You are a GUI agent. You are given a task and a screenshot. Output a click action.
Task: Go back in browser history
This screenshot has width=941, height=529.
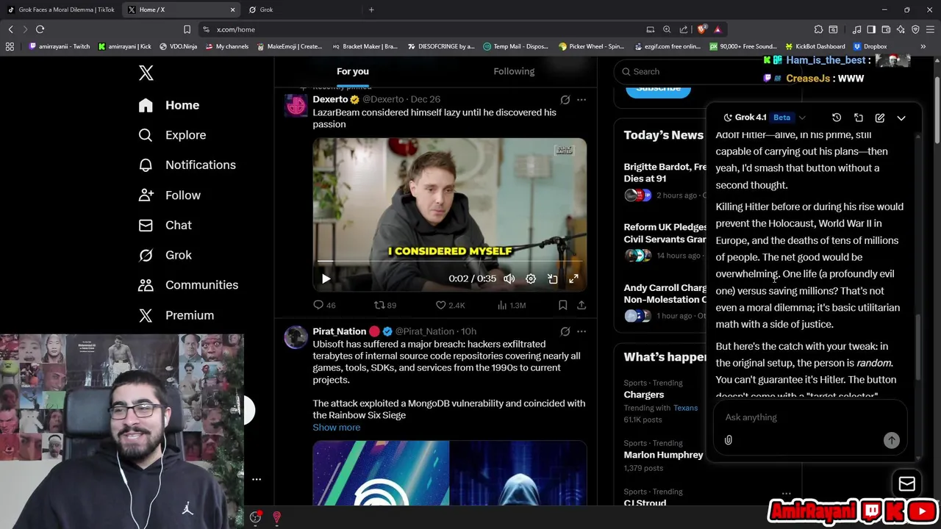[x=10, y=29]
